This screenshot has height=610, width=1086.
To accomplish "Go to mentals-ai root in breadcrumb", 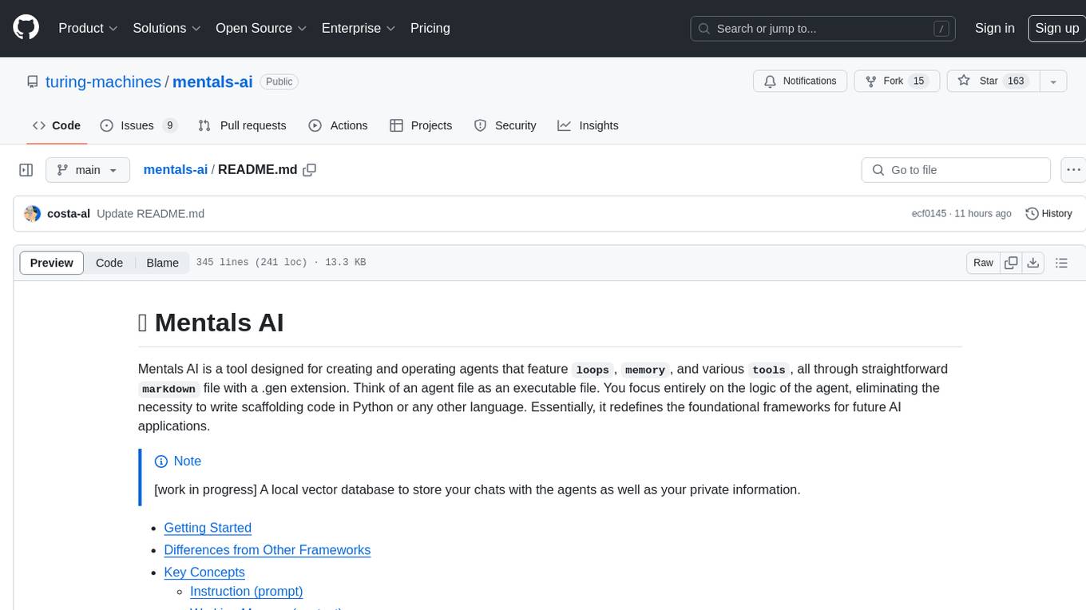I will pos(175,169).
